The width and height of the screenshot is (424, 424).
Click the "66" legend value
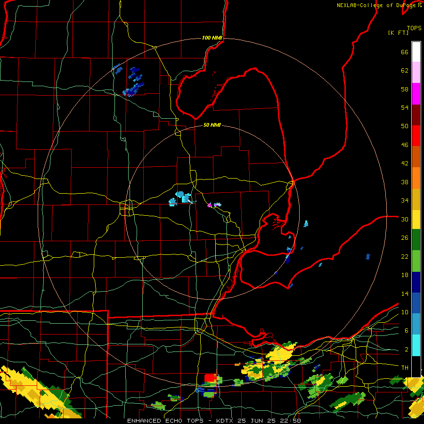point(405,52)
